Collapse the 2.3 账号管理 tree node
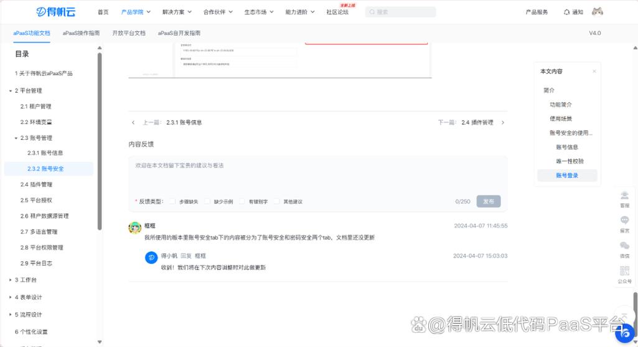Screen dimensions: 638x347 16,138
